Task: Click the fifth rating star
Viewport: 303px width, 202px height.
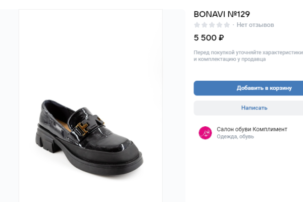Action: coord(227,25)
